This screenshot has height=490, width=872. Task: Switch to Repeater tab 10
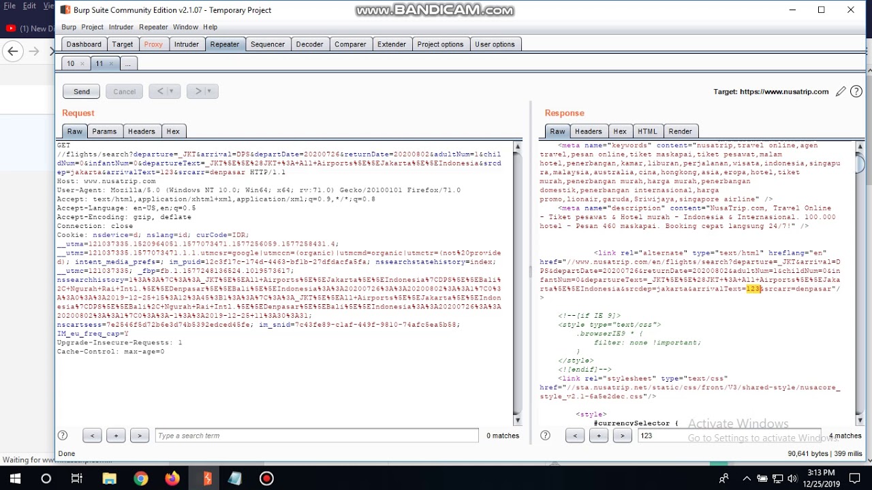tap(70, 63)
